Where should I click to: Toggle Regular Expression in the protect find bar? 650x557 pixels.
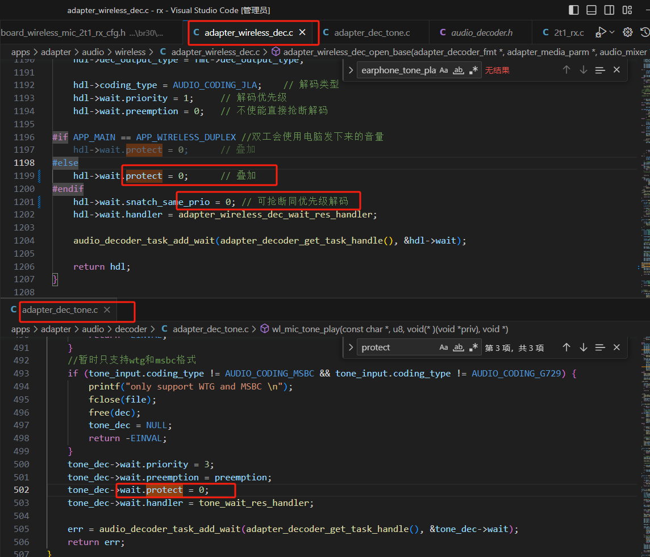[473, 347]
